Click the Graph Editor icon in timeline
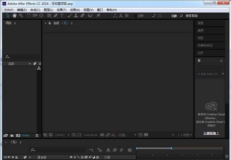 130,150
